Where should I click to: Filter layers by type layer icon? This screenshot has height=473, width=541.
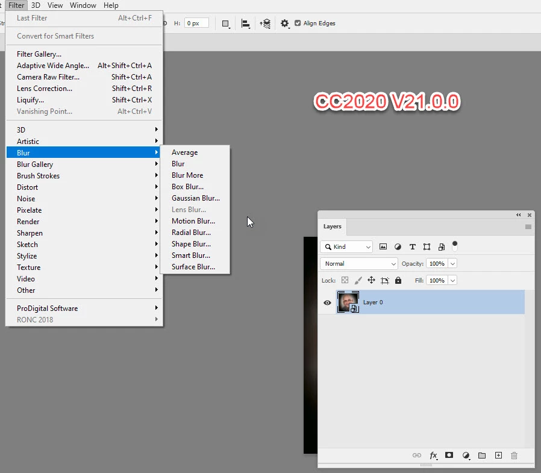(412, 246)
